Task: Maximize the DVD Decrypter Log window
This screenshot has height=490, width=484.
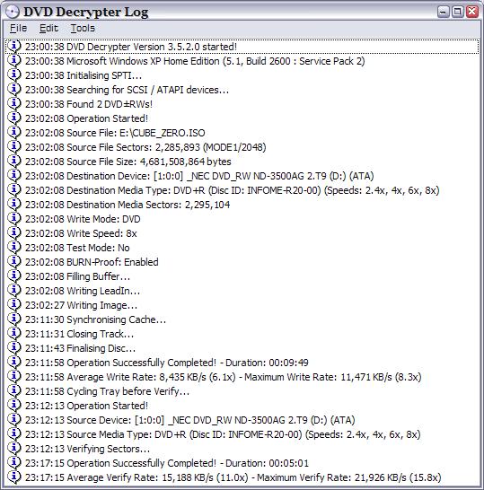Action: coord(457,12)
